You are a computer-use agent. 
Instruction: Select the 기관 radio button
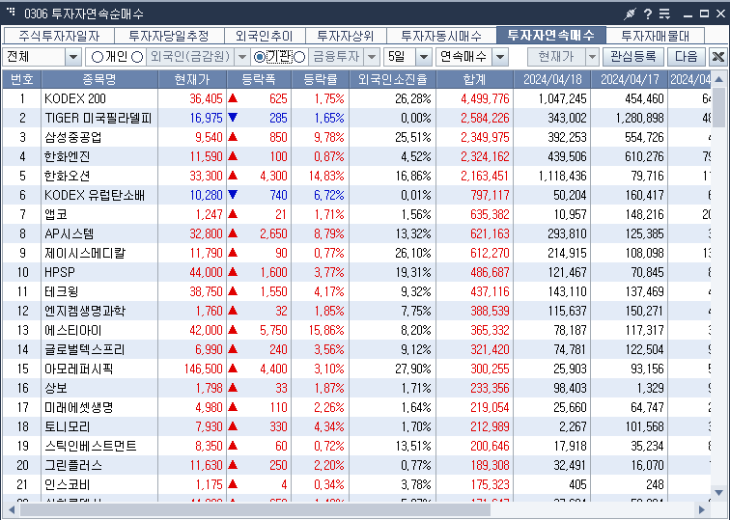coord(260,57)
